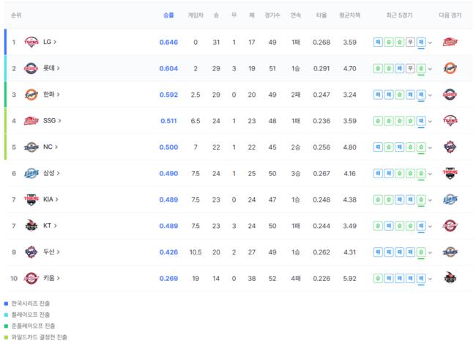Click the LG Twins team logo
This screenshot has height=344, width=476.
[x=31, y=42]
